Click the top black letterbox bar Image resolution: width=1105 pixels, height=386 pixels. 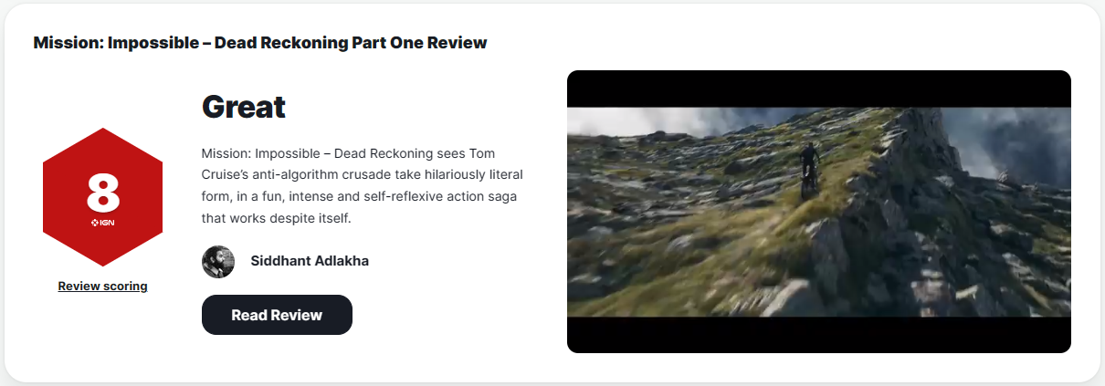pyautogui.click(x=818, y=89)
